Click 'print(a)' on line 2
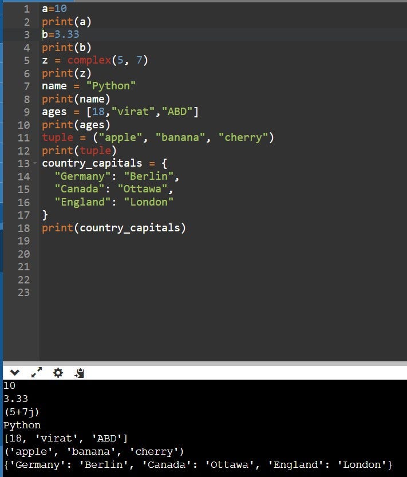407x477 pixels. [x=66, y=22]
